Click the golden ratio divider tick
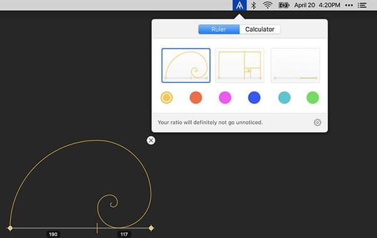The height and width of the screenshot is (238, 377). [97, 228]
